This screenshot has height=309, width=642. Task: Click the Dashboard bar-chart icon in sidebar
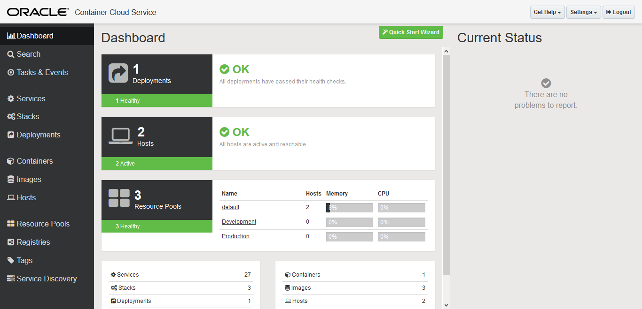[x=11, y=36]
